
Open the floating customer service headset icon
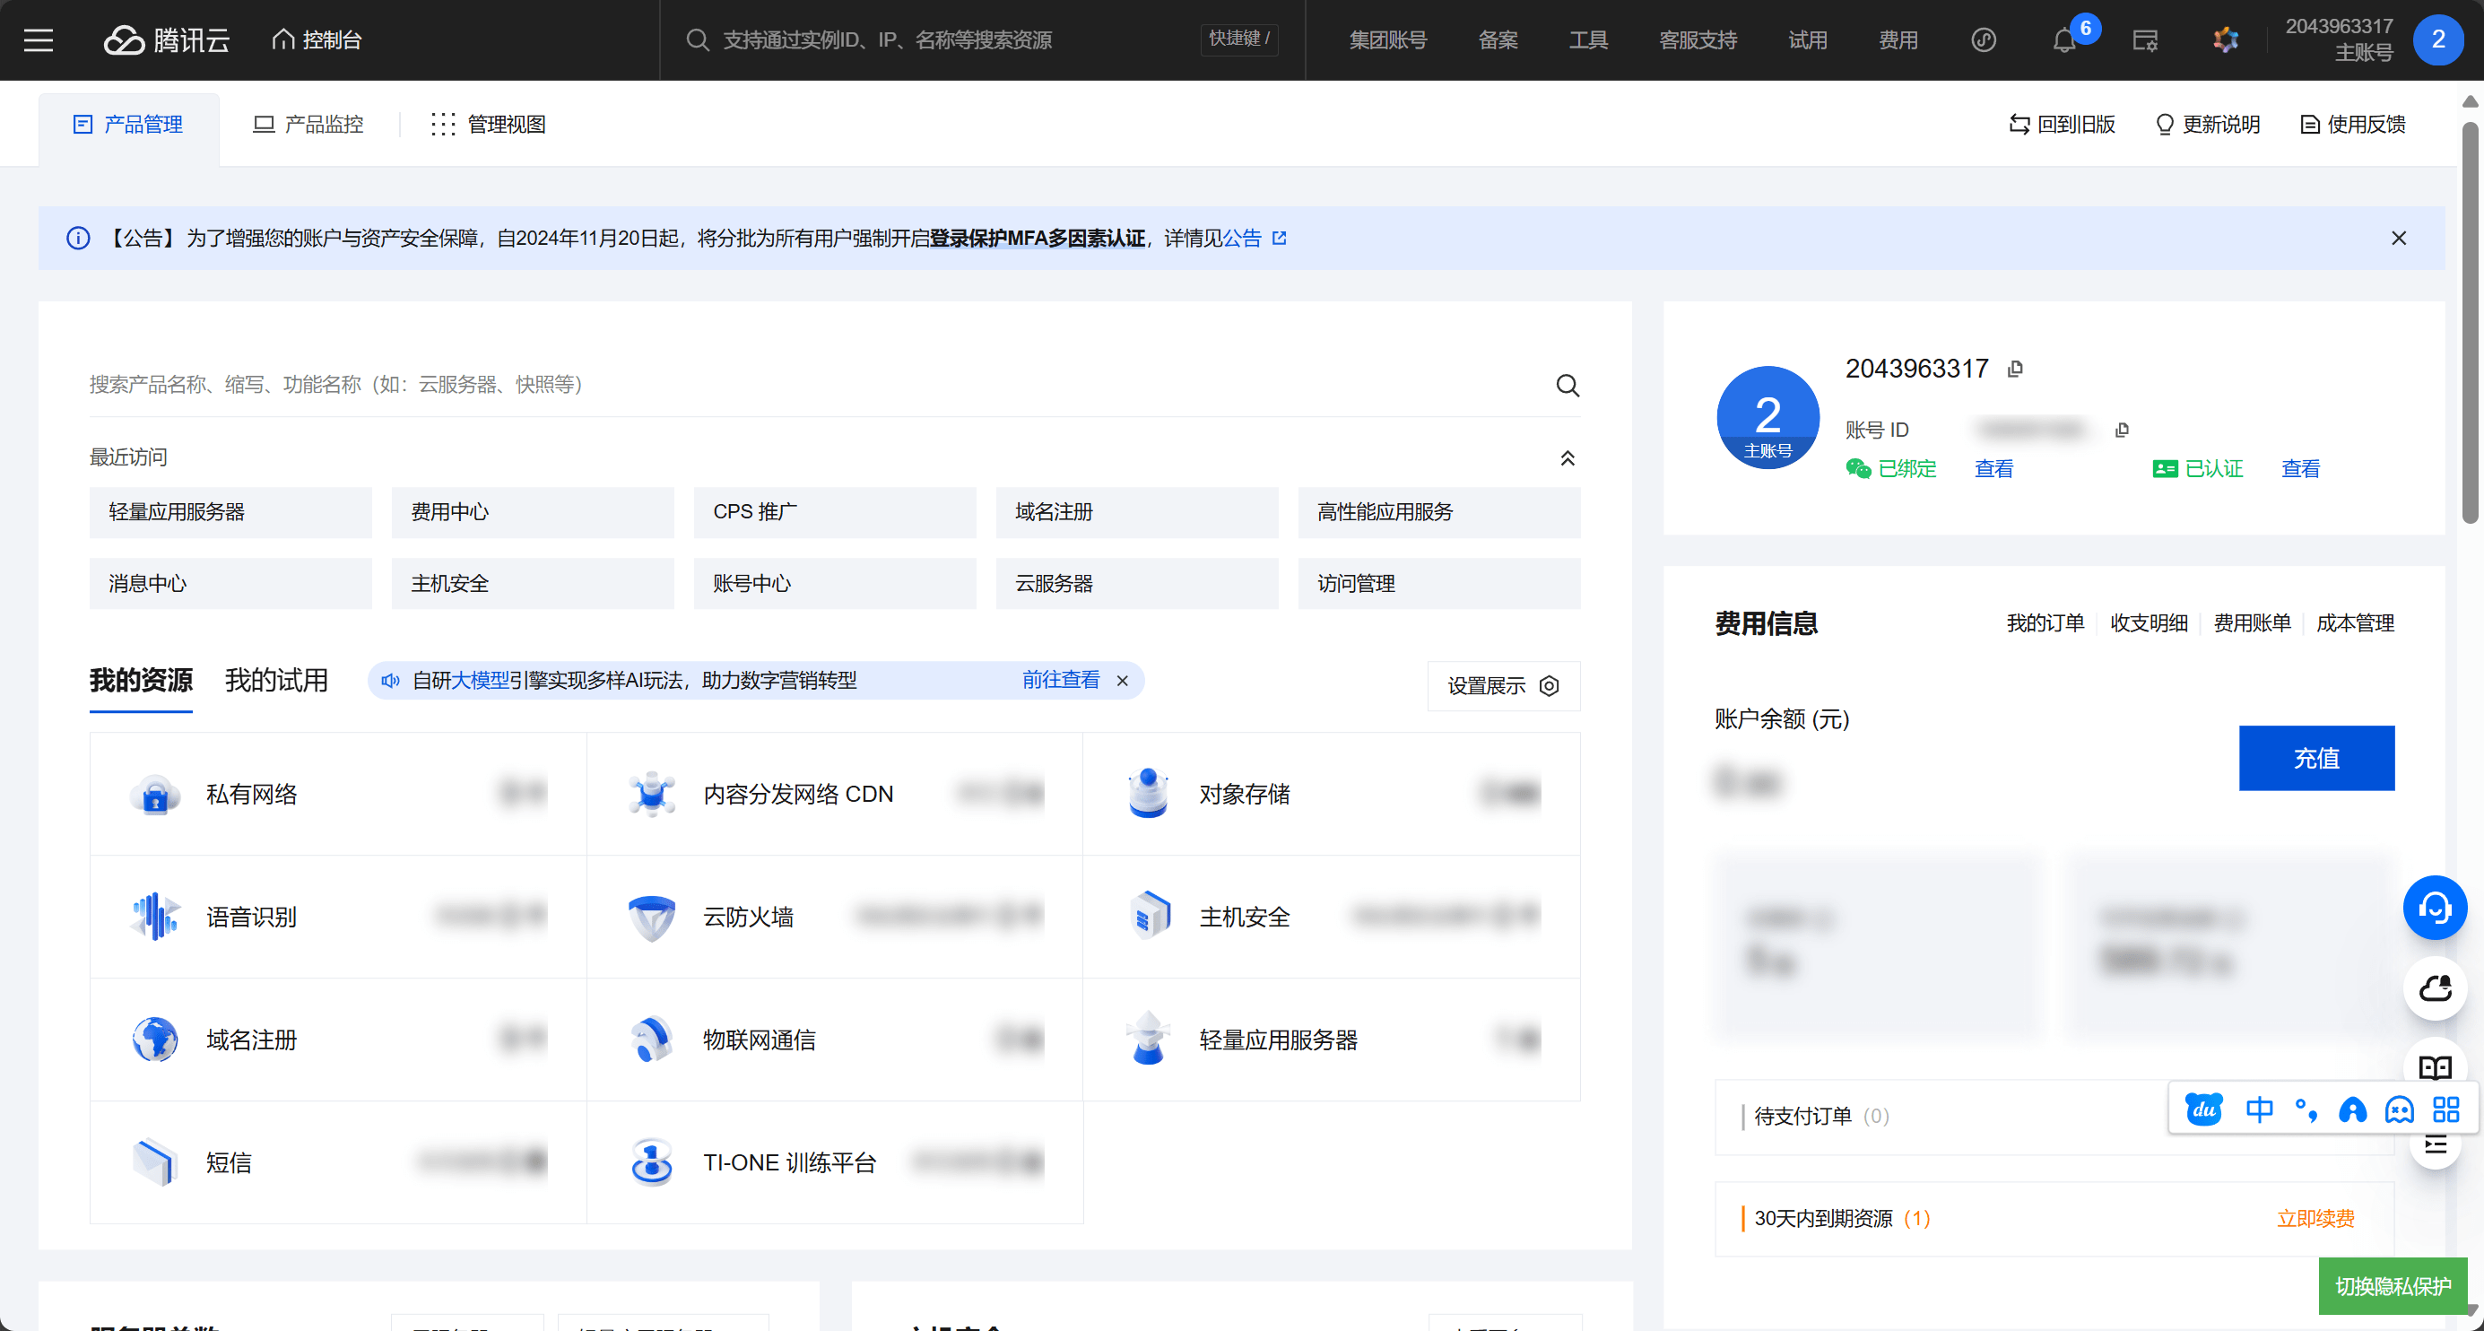2435,907
